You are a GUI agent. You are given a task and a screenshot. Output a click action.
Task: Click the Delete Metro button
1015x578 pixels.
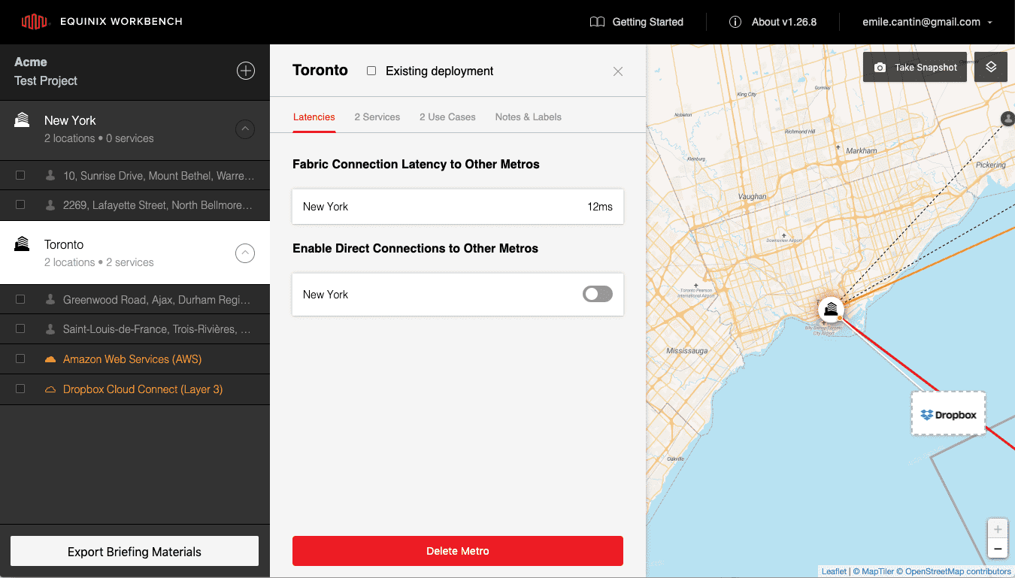tap(458, 551)
